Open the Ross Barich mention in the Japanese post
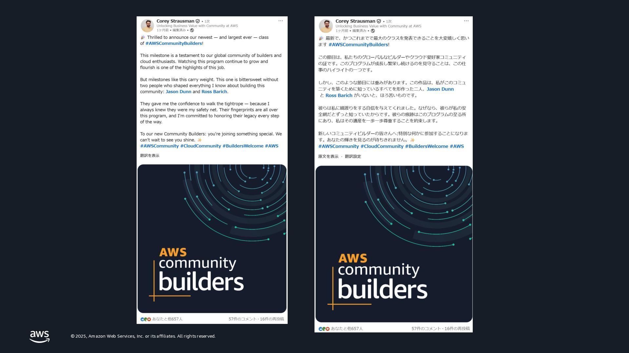This screenshot has height=353, width=629. tap(339, 95)
